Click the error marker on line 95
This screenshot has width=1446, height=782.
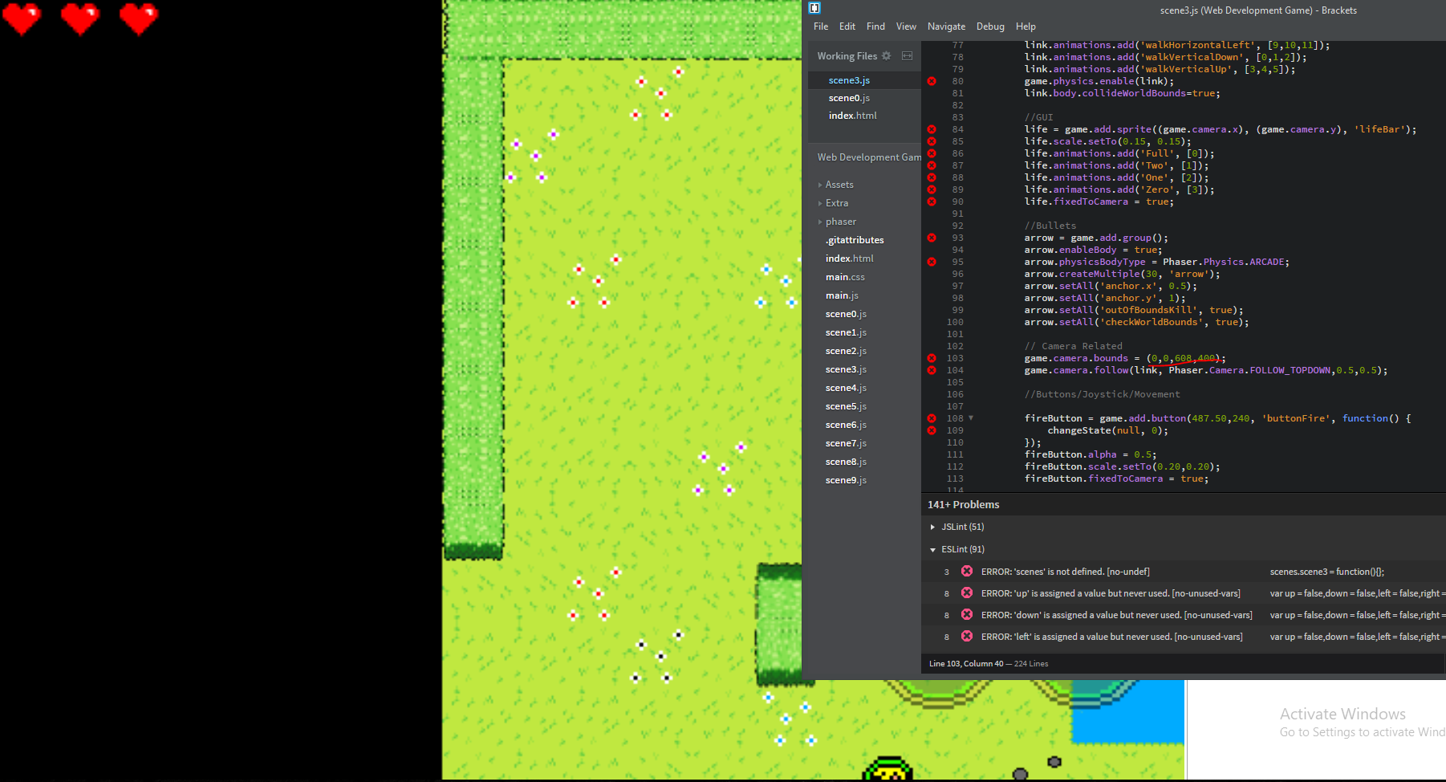coord(932,262)
